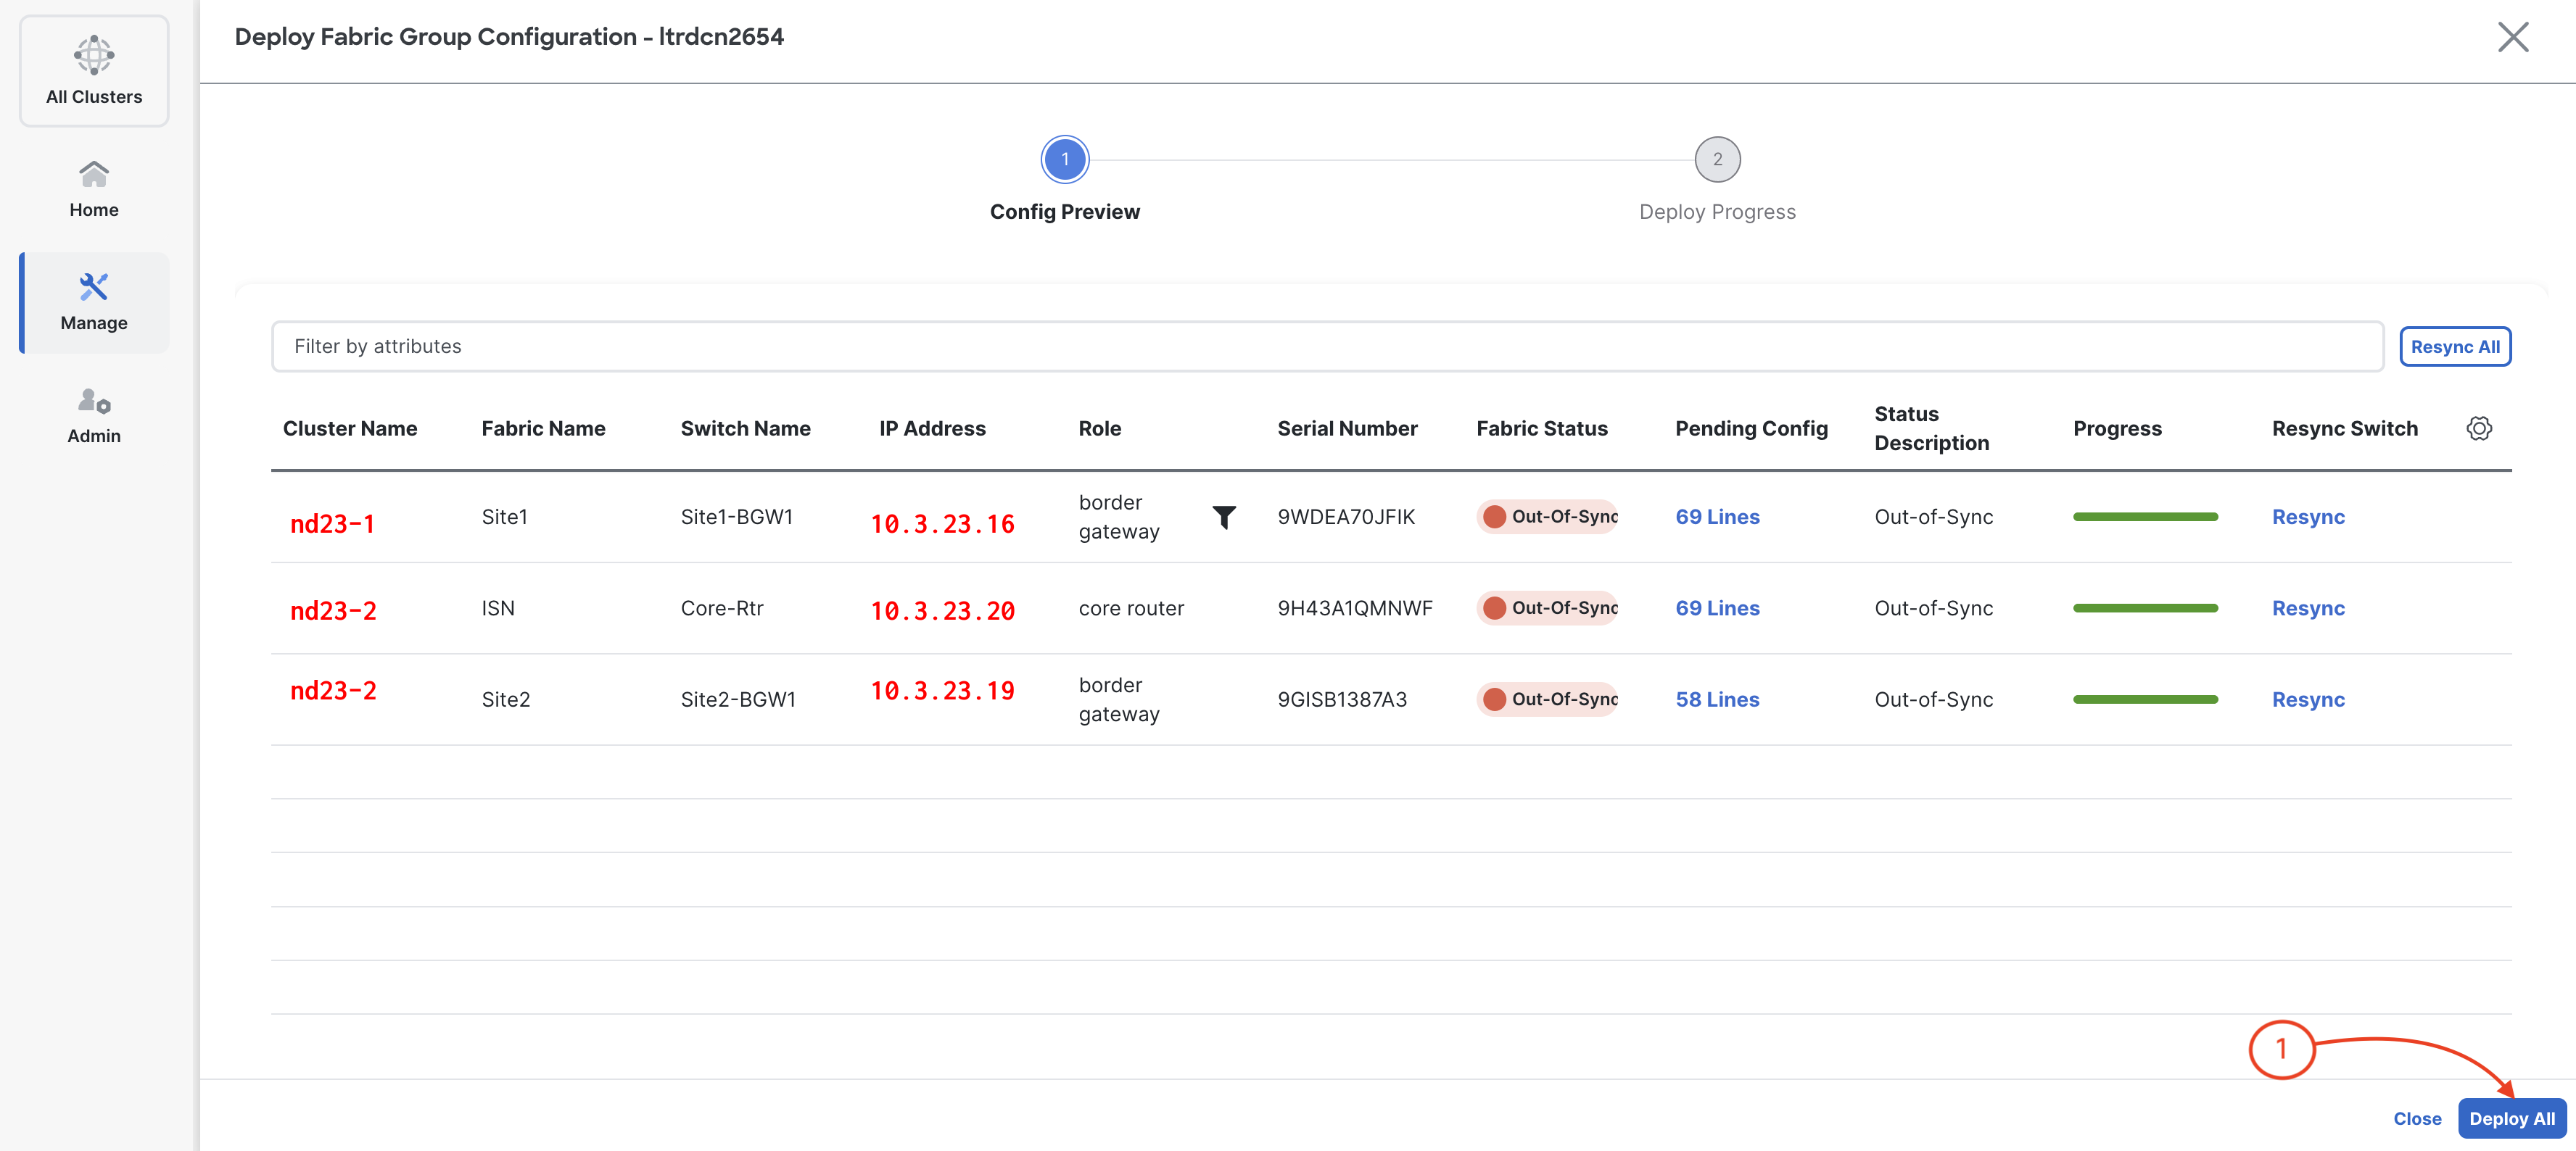Select step 2 Deploy Progress circle
2576x1151 pixels.
pyautogui.click(x=1717, y=160)
